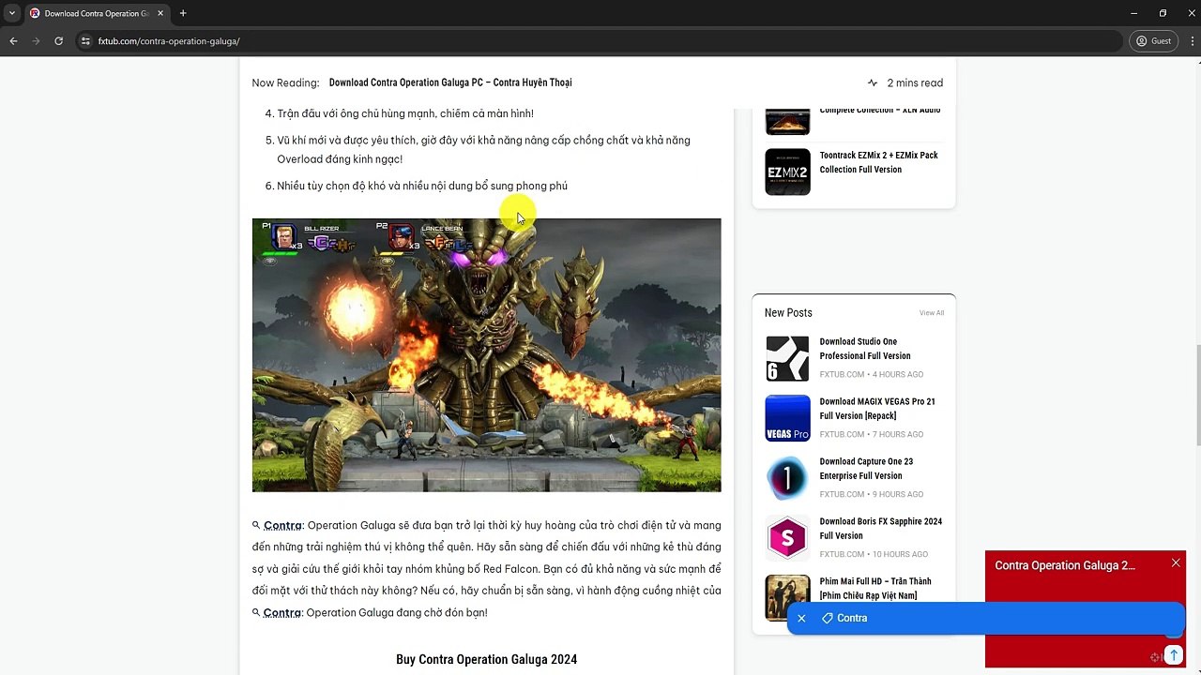Close the red Contra Operation Galuga popup

tap(1176, 562)
